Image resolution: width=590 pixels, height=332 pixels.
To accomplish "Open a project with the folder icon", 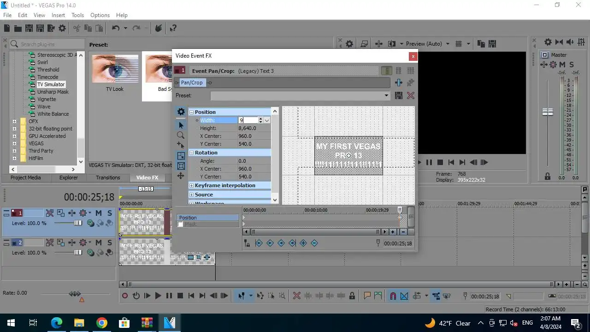I will pos(18,29).
